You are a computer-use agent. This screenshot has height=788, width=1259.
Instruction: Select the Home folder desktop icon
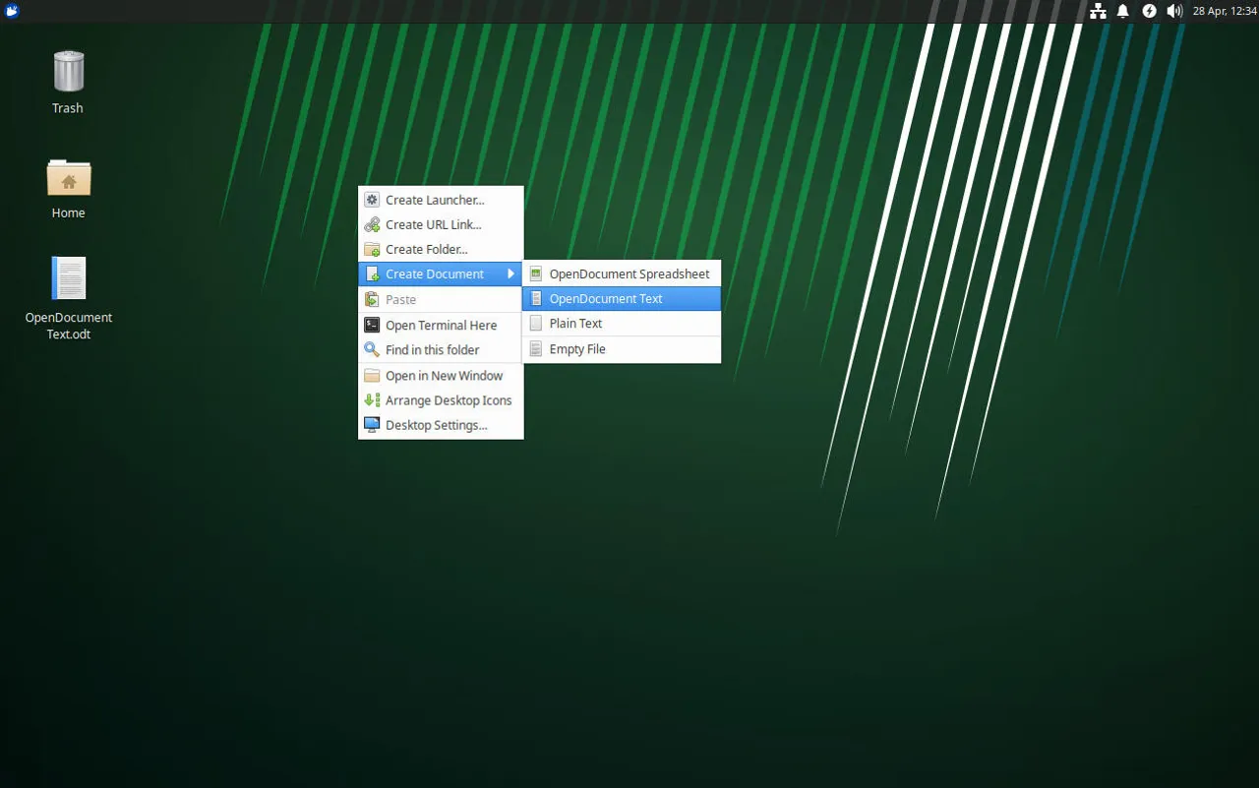68,177
